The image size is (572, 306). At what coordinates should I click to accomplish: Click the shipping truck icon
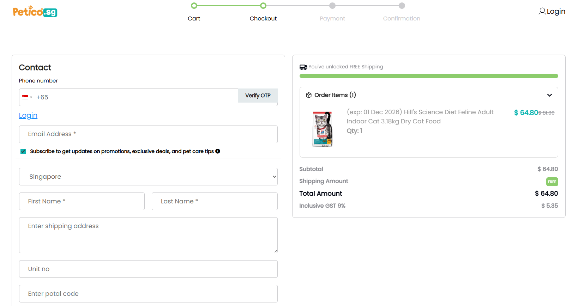303,67
